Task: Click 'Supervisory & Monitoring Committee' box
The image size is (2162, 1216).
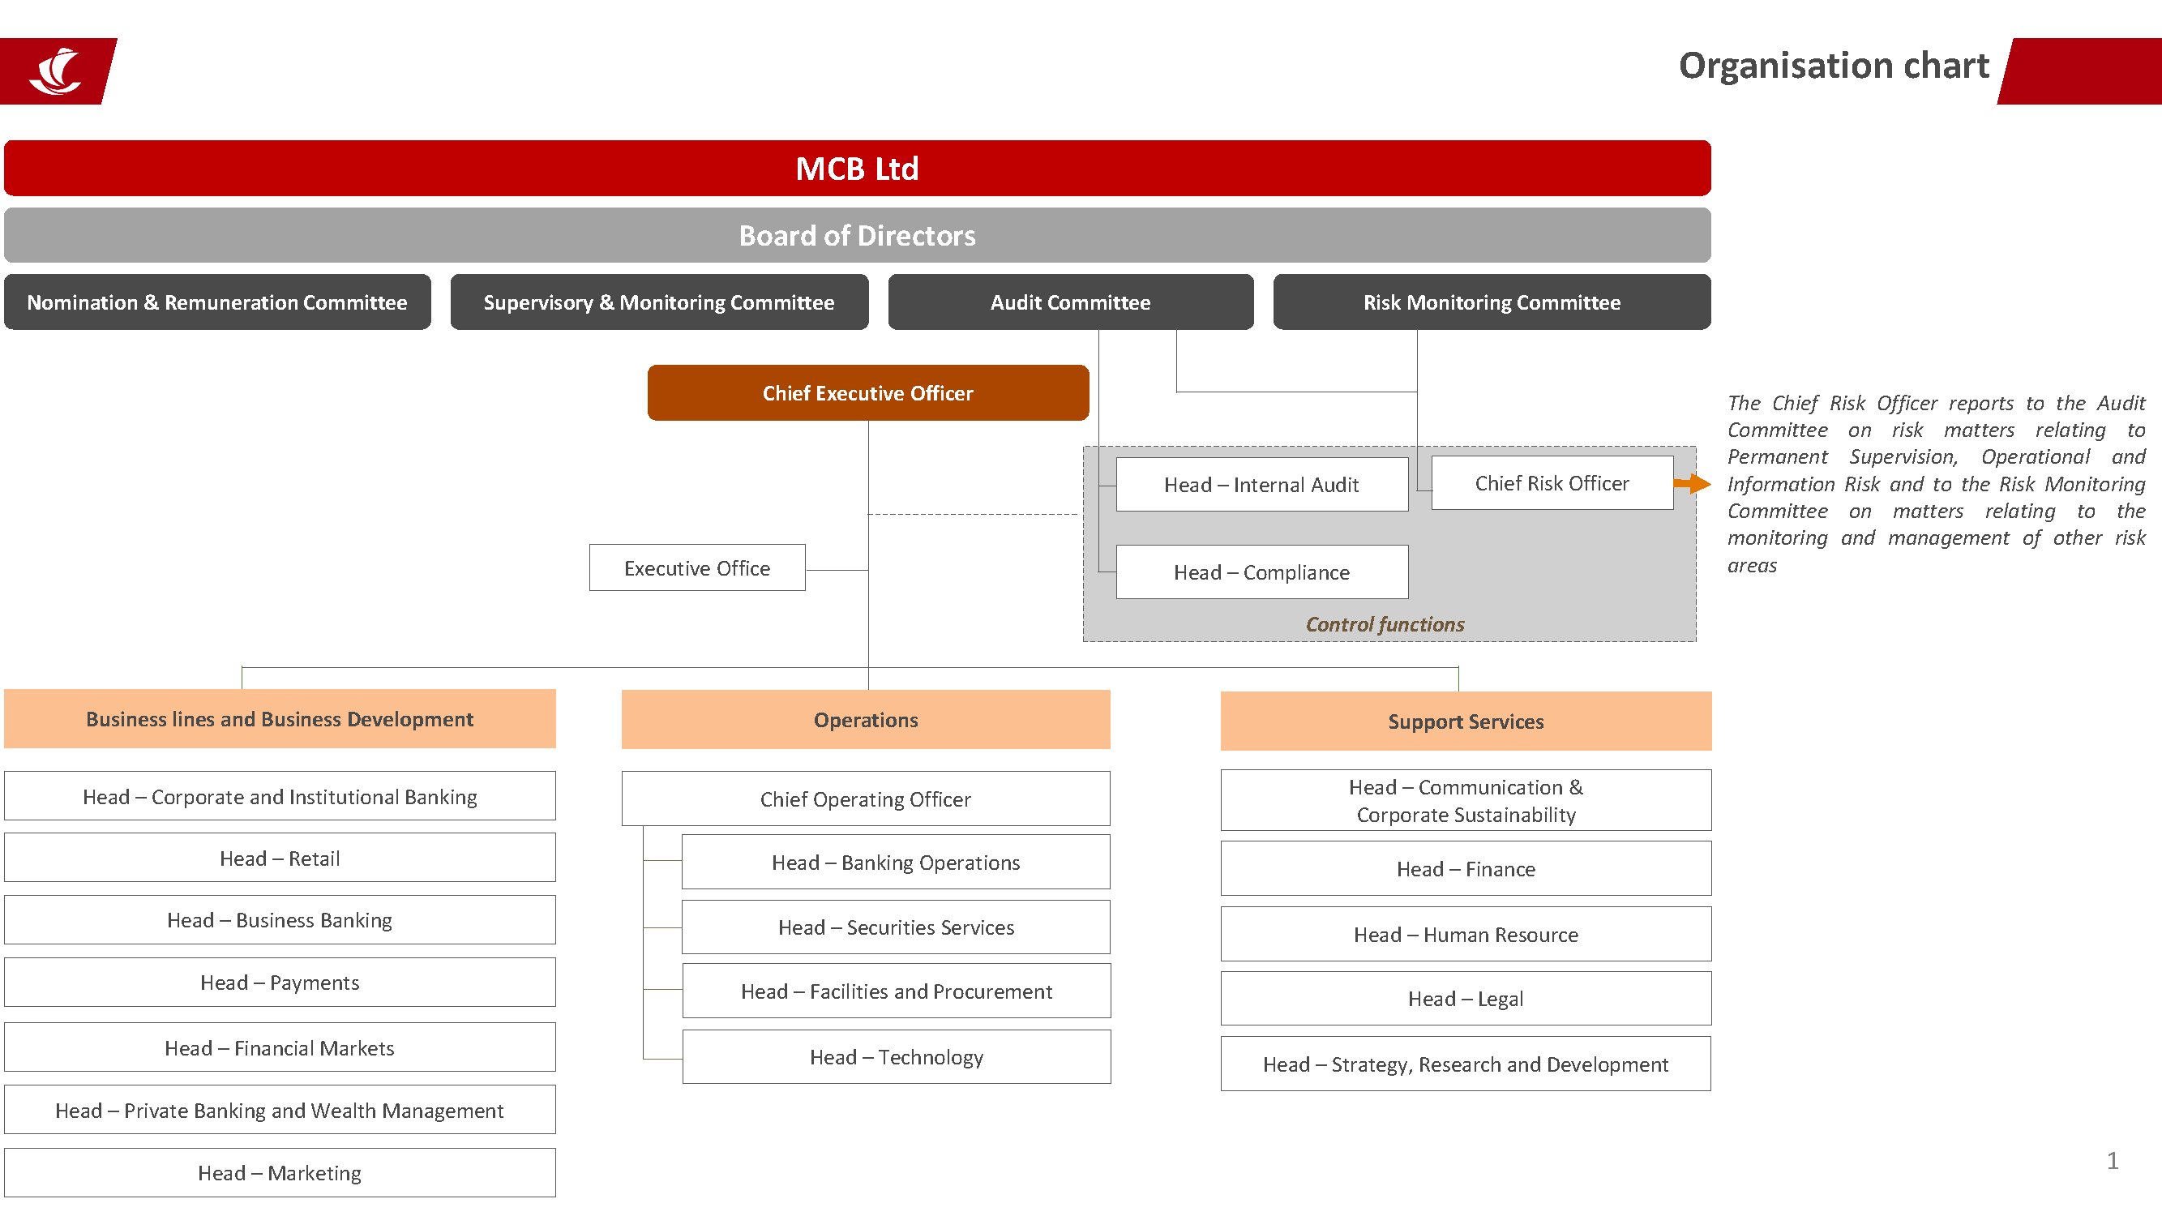Action: (659, 302)
